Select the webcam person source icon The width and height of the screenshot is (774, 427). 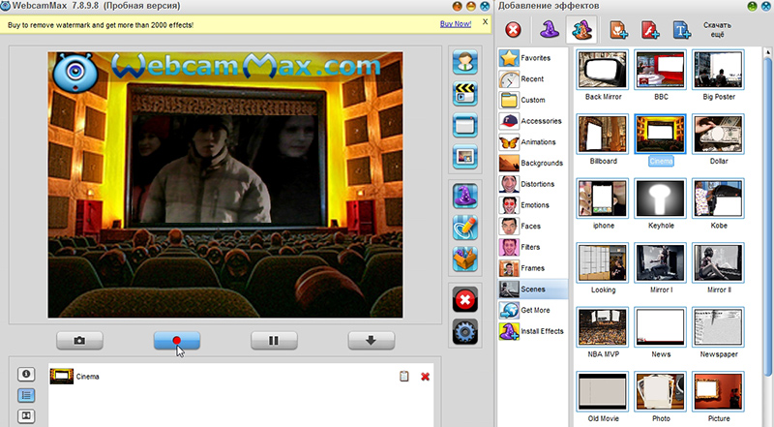coord(465,62)
